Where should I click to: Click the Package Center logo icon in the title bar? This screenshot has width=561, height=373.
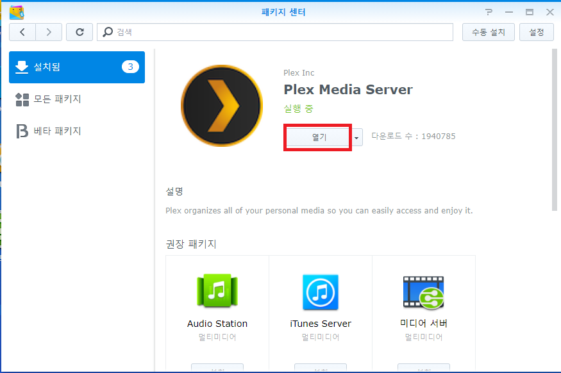pyautogui.click(x=17, y=13)
